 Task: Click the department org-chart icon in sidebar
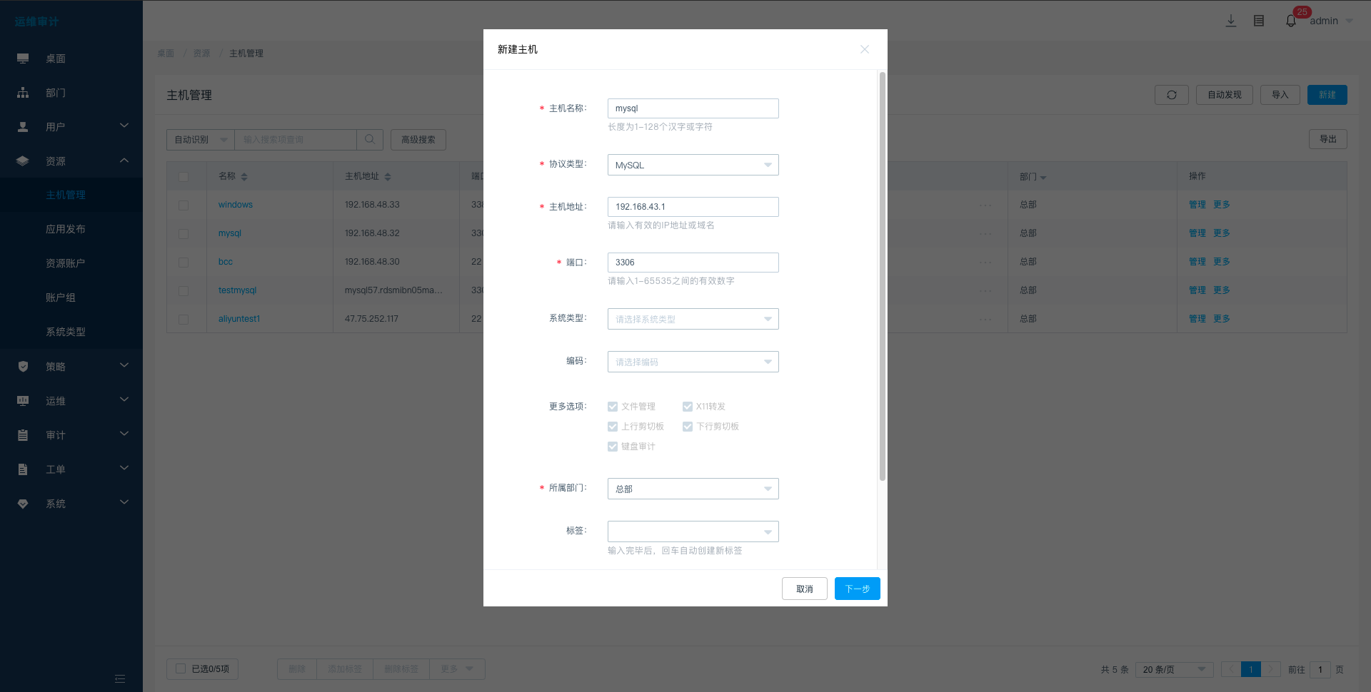tap(23, 93)
